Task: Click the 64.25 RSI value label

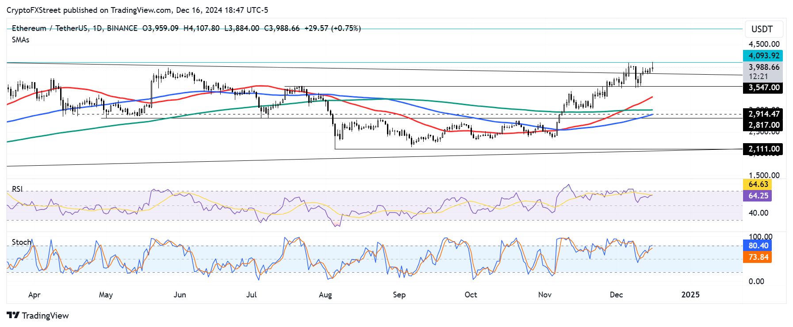Action: point(758,196)
